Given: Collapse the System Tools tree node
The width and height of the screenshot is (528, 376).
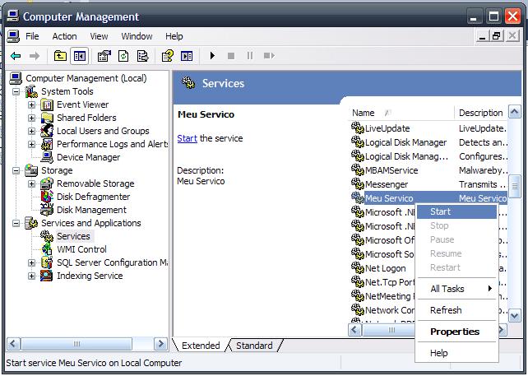Looking at the screenshot, I should coord(17,91).
